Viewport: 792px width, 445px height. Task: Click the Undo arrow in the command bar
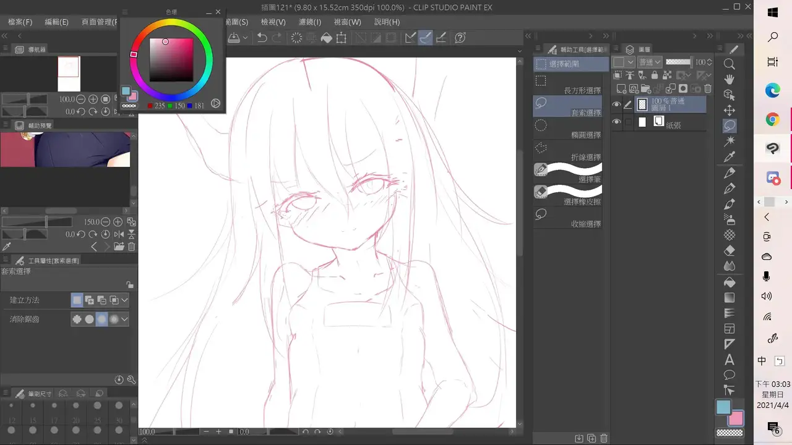[x=262, y=38]
